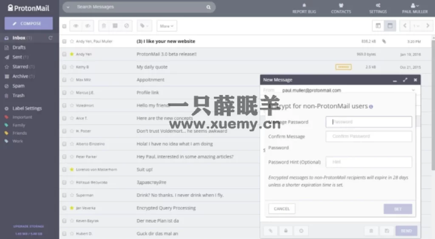Viewport: 435px width, 239px height.
Task: Refresh inbox with the reload icon
Action: click(x=51, y=38)
